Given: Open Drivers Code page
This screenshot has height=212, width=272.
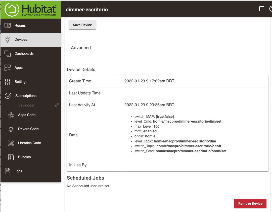Looking at the screenshot, I should tap(28, 129).
